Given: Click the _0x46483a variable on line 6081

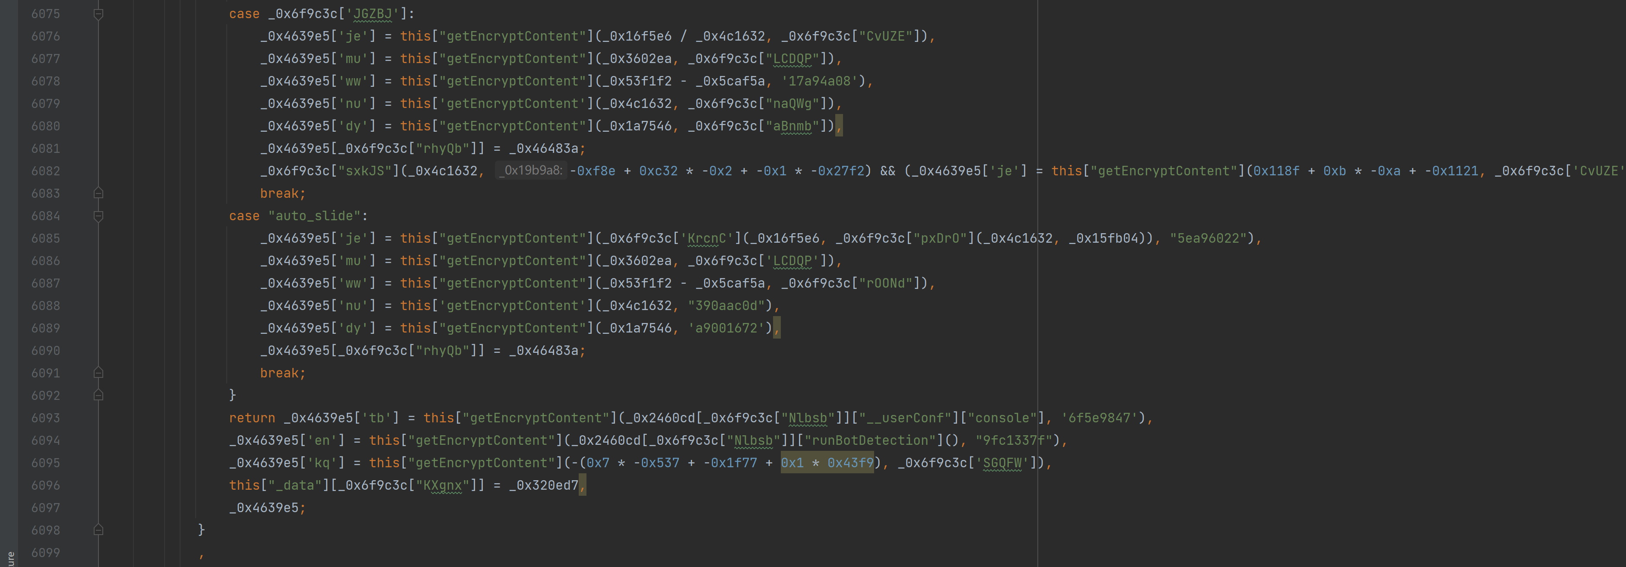Looking at the screenshot, I should [543, 149].
